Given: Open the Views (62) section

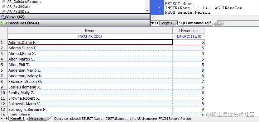Looking at the screenshot, I should coord(75,17).
